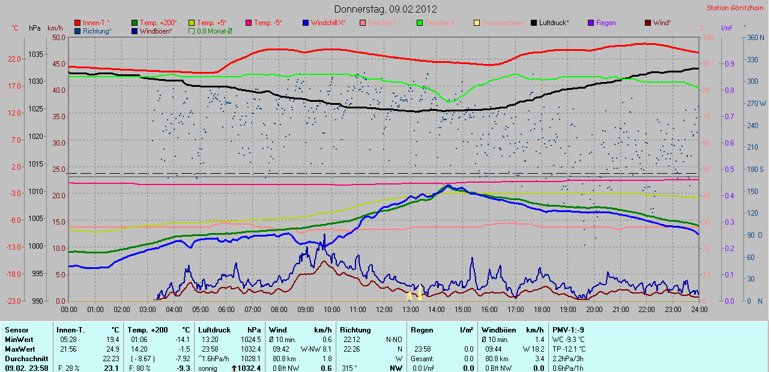Click the 315 ° wind direction value
Viewport: 771px width, 372px height.
pyautogui.click(x=349, y=368)
